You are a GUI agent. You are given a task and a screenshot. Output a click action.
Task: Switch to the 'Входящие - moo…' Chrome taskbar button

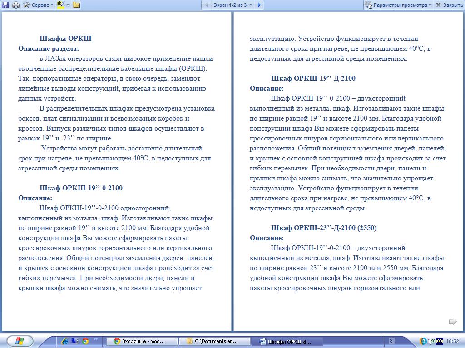point(142,341)
